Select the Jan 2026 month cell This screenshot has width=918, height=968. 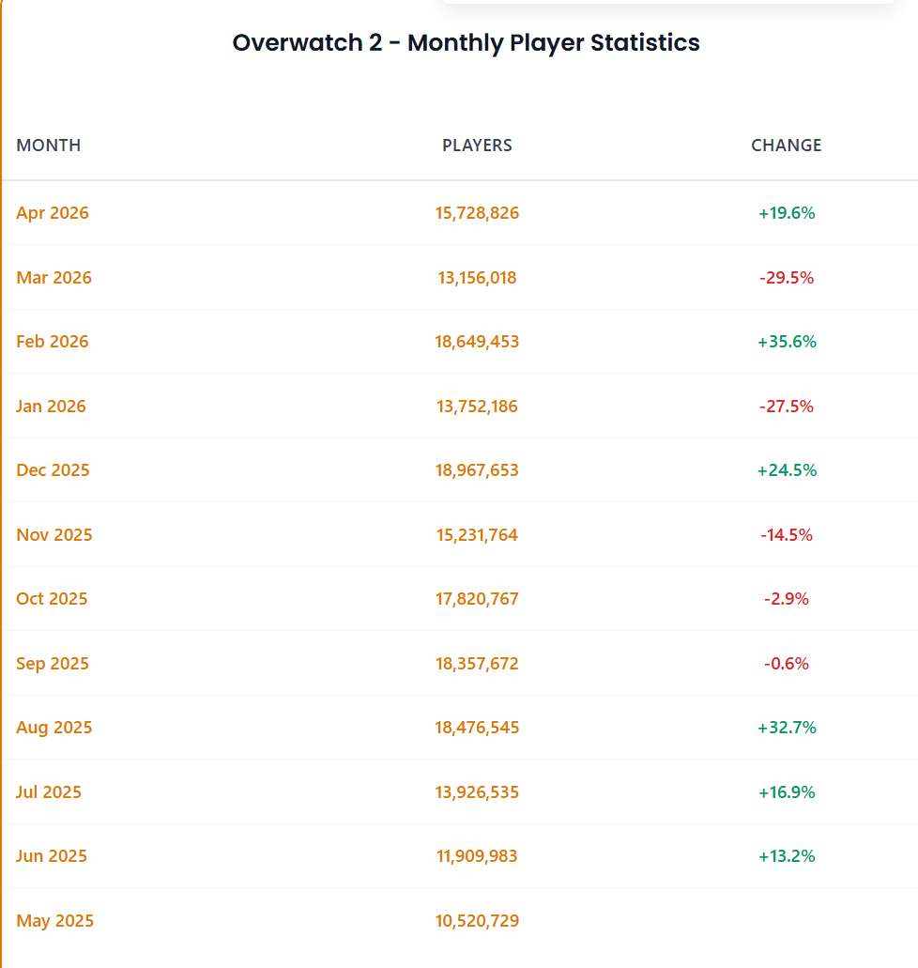pyautogui.click(x=51, y=407)
